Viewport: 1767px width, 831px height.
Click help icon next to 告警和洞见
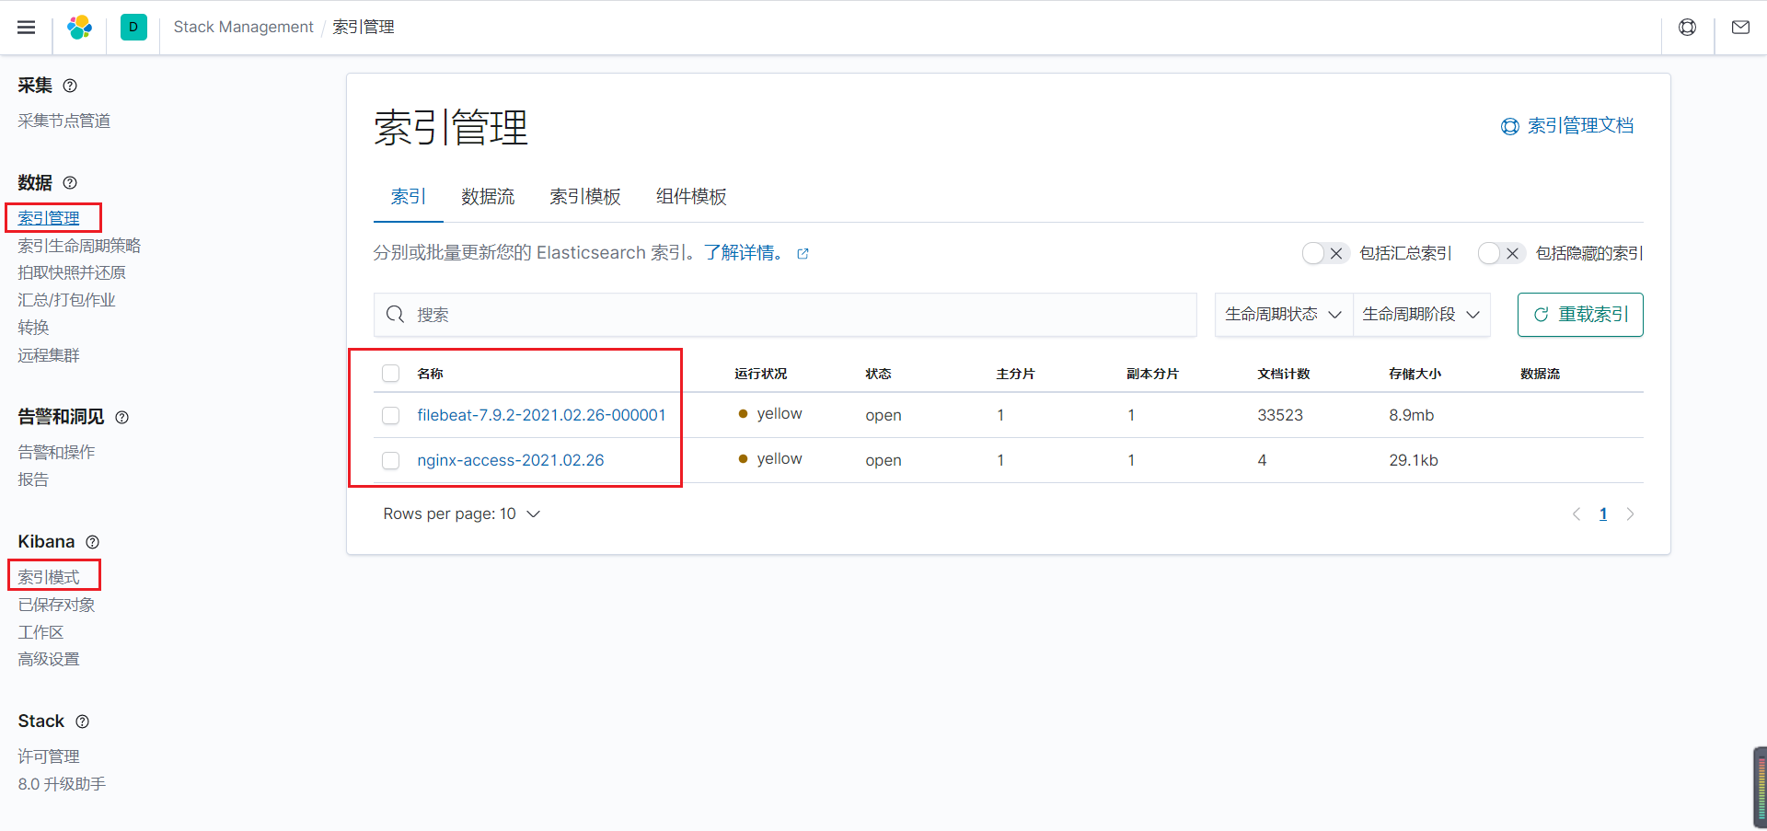[121, 418]
